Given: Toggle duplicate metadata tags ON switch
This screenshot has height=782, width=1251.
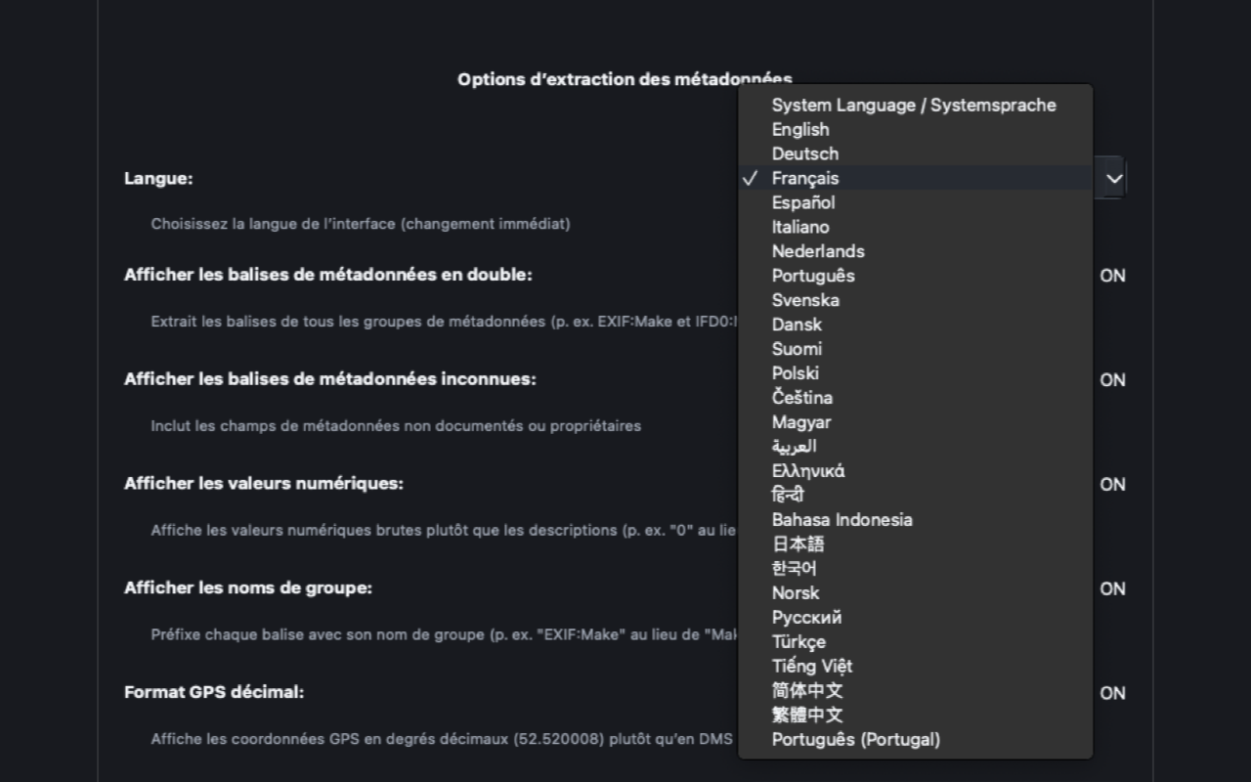Looking at the screenshot, I should [1112, 276].
